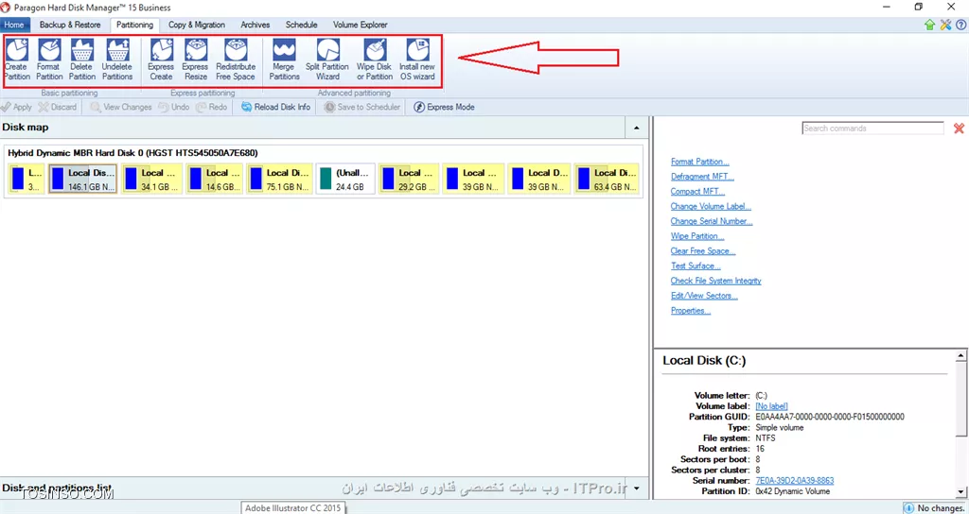Click the No changes status indicator

(935, 507)
